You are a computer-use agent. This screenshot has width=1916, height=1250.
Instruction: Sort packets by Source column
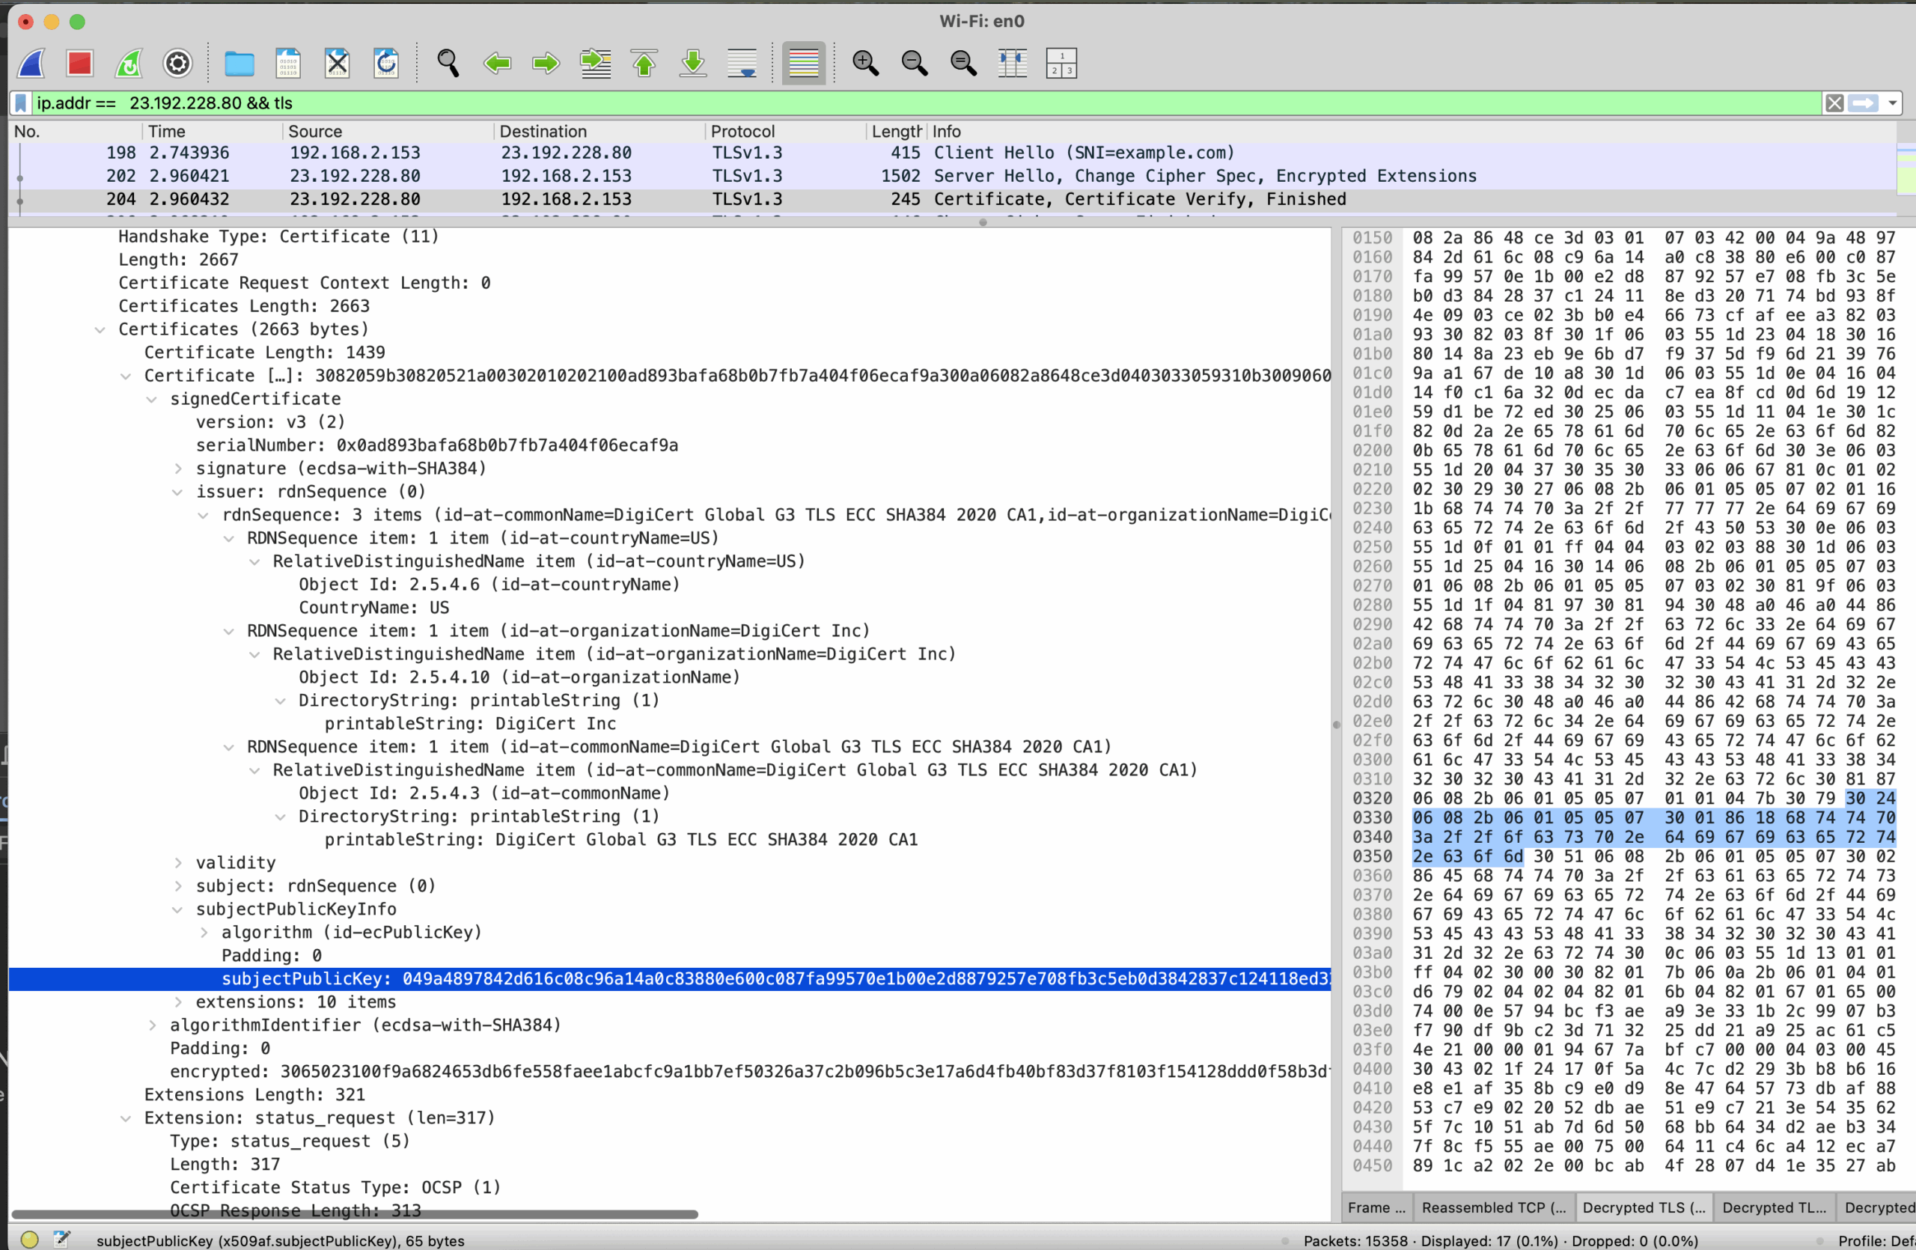pos(388,131)
